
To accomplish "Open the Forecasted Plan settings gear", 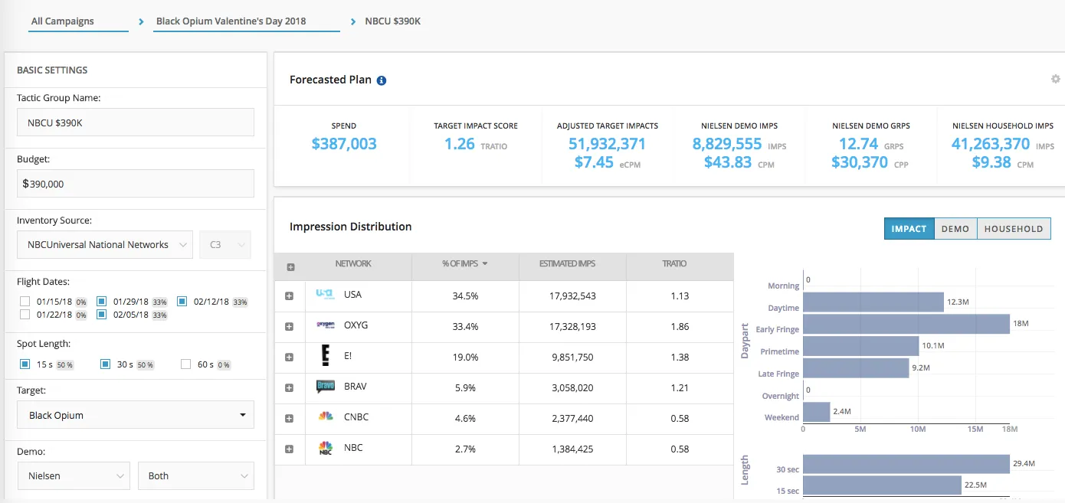I will pos(1056,79).
